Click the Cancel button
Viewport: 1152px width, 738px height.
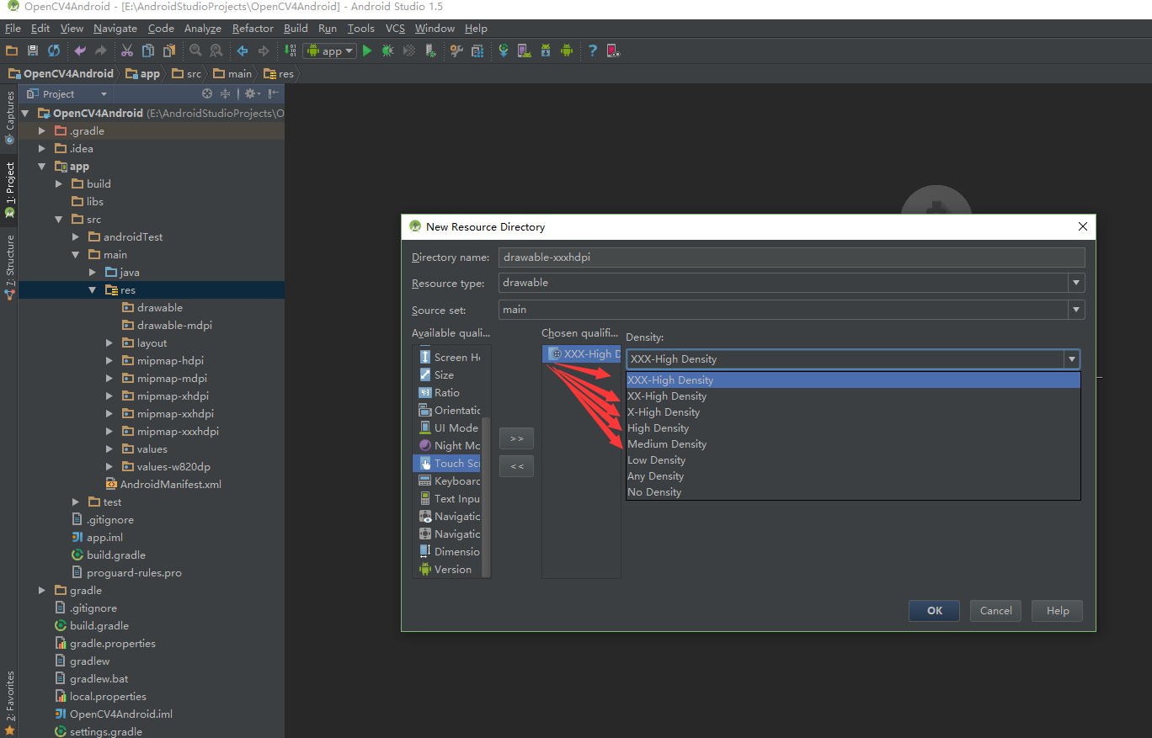coord(995,611)
